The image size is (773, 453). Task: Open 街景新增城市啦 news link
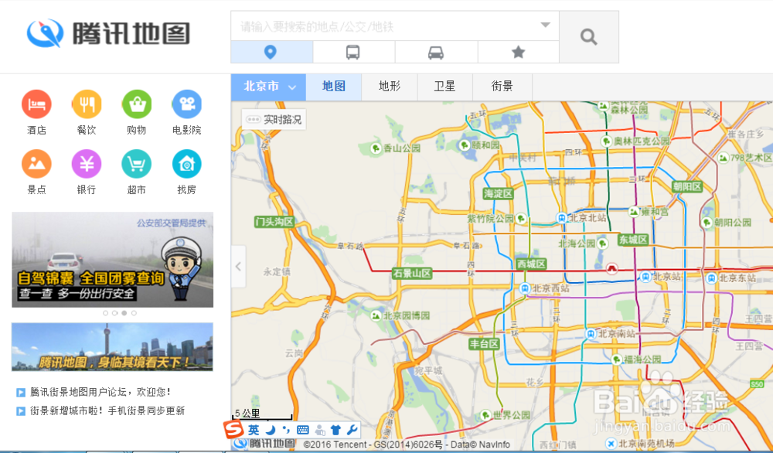pos(107,410)
